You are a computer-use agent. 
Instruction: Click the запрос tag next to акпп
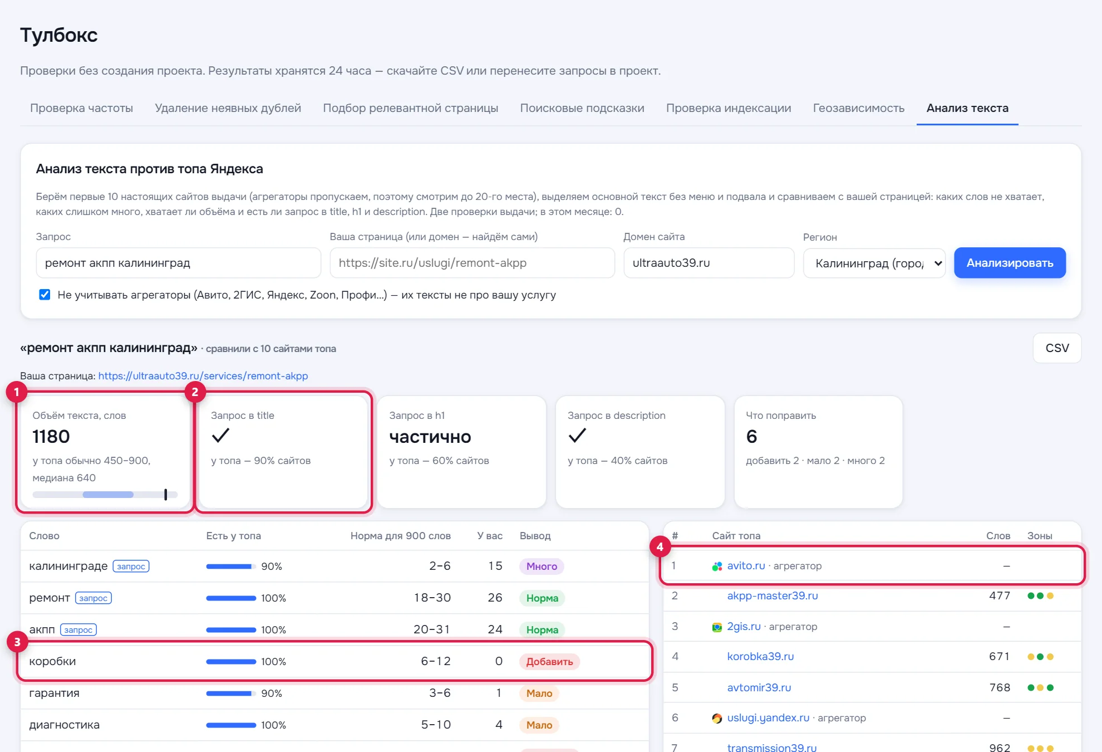click(78, 630)
